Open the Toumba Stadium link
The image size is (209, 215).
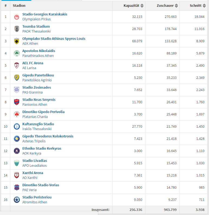pos(36,27)
